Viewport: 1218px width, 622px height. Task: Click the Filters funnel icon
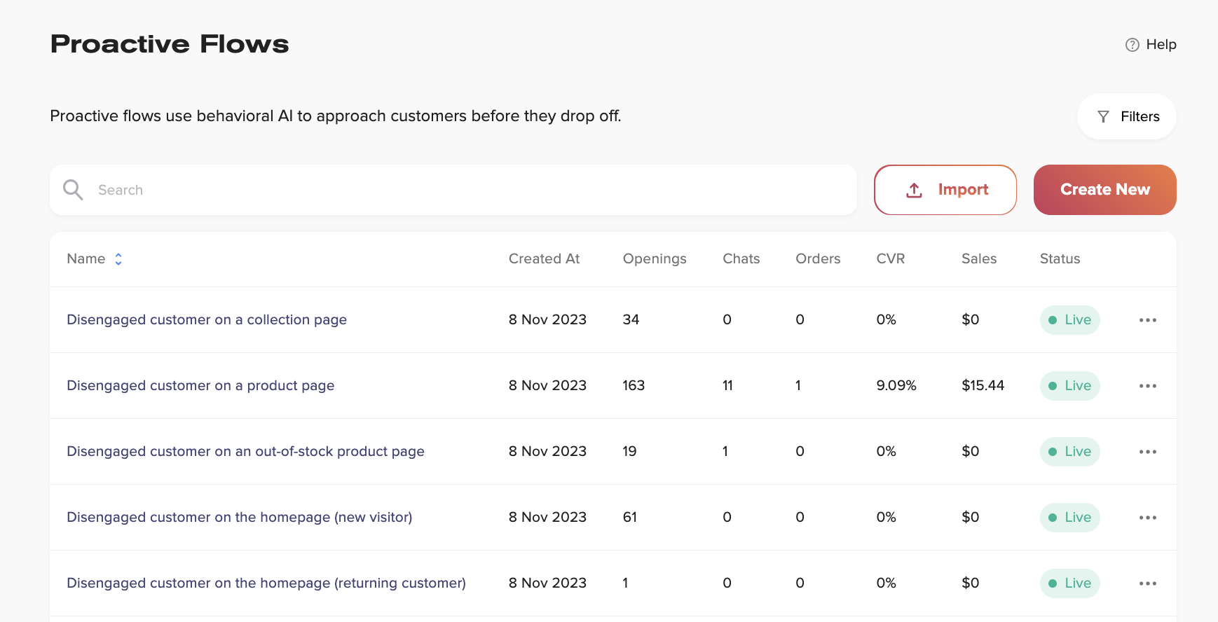(x=1103, y=117)
